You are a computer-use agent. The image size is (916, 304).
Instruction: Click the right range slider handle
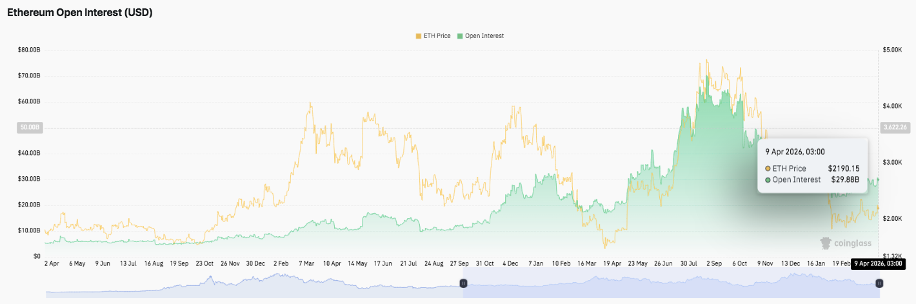(879, 283)
